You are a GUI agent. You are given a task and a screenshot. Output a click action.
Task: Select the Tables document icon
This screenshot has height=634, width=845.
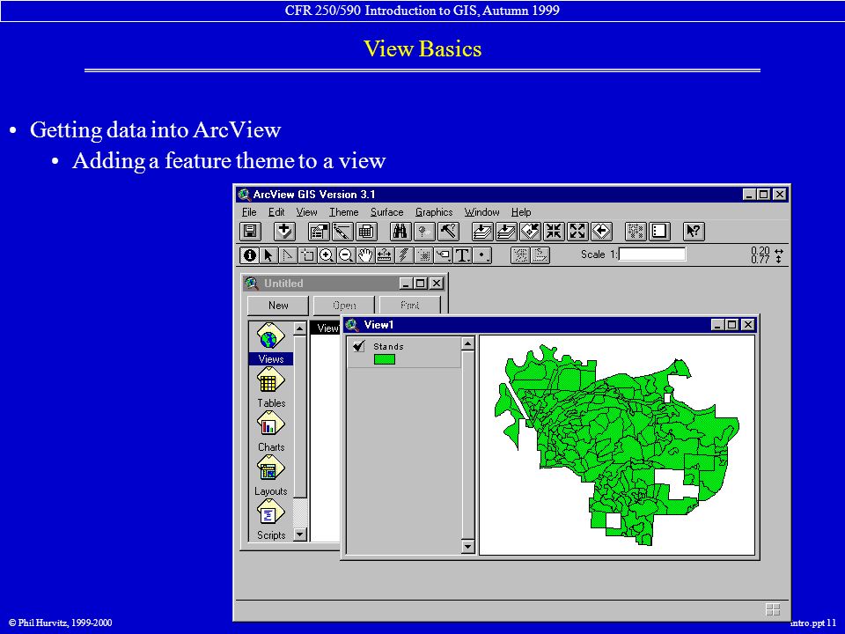pyautogui.click(x=271, y=387)
